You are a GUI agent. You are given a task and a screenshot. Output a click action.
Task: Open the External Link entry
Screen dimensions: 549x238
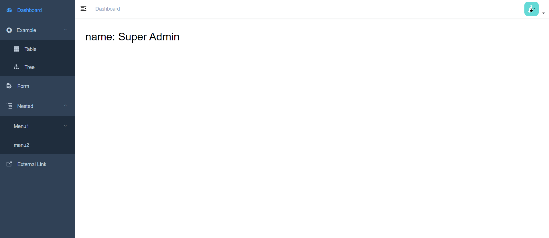point(32,164)
